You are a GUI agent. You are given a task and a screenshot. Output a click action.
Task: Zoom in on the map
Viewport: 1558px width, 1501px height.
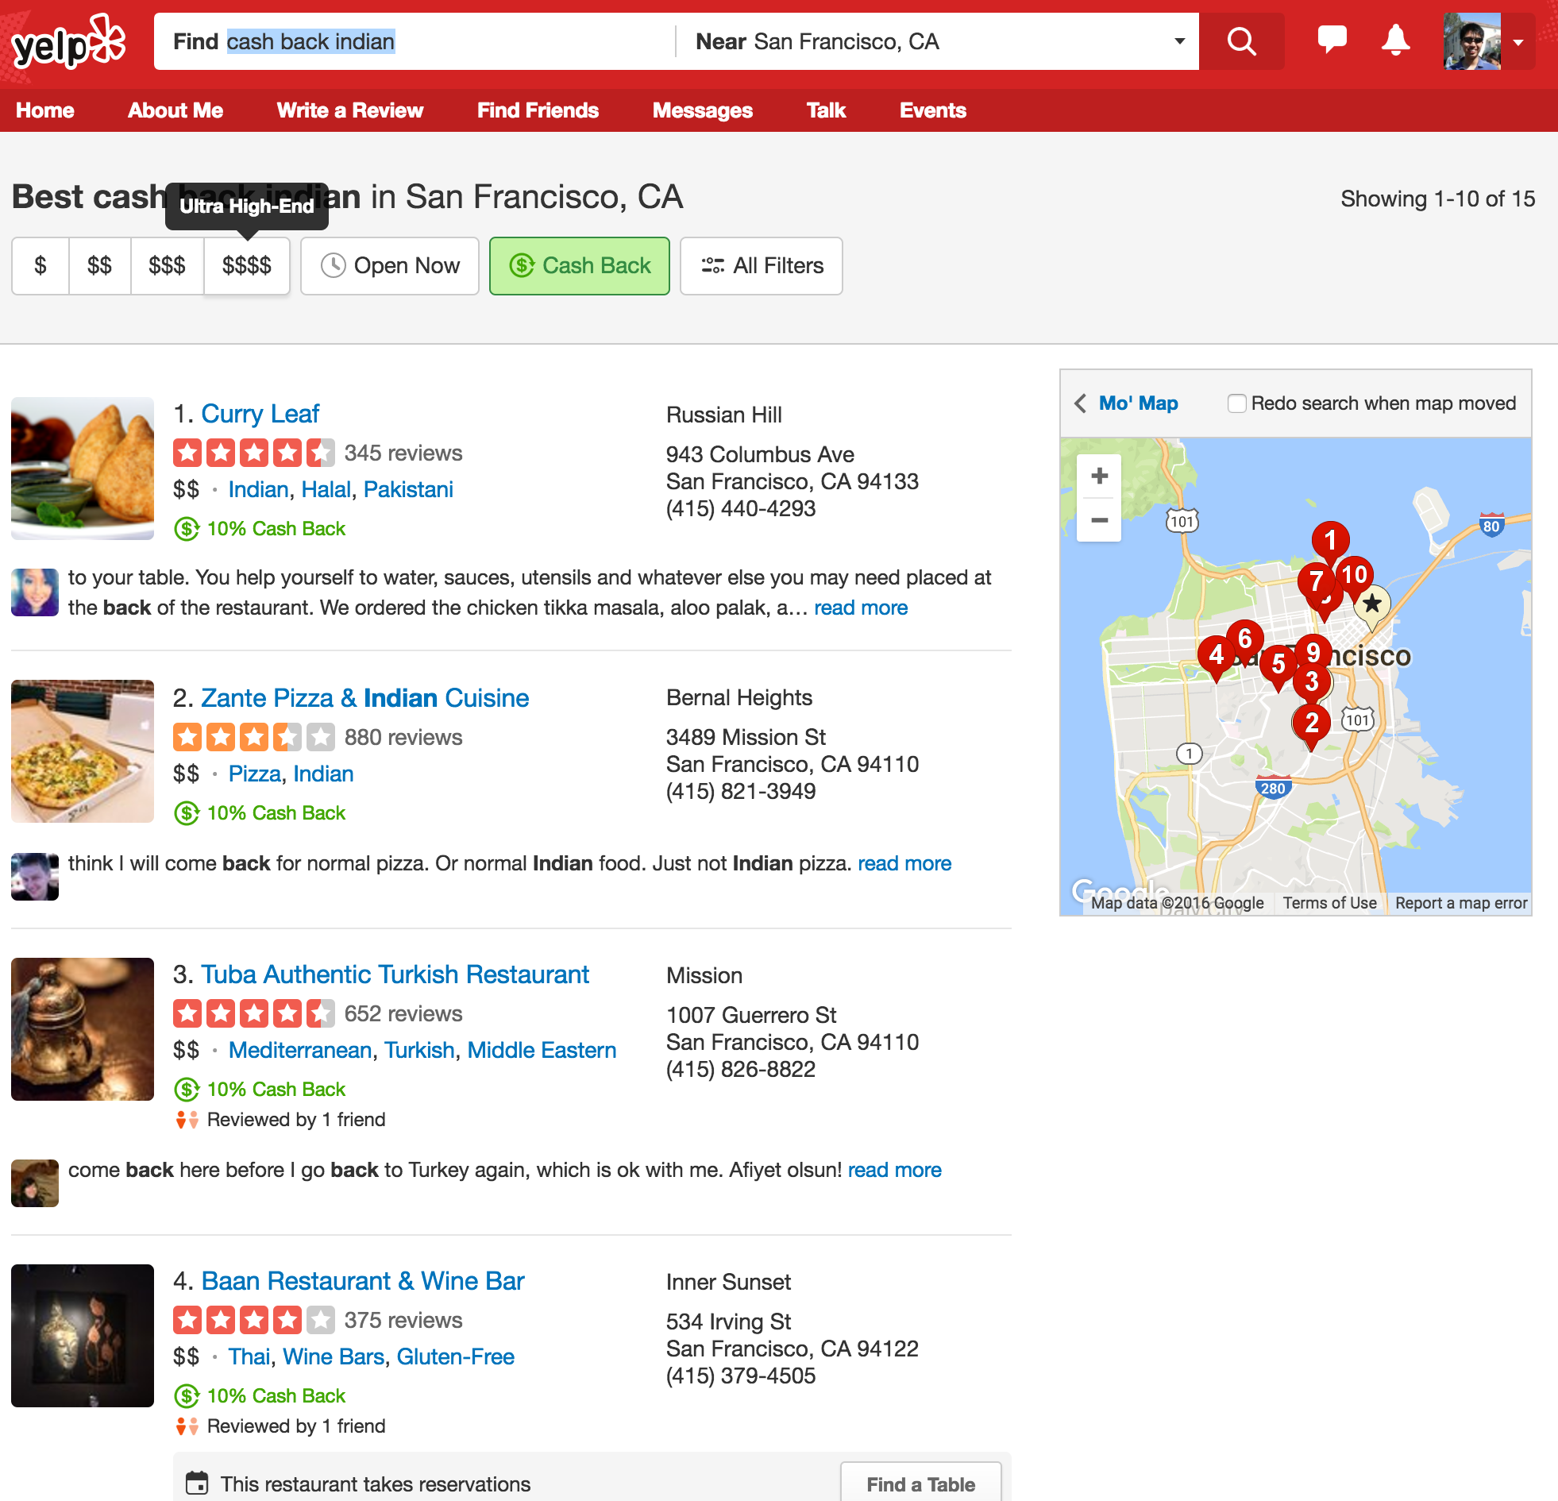(1098, 477)
